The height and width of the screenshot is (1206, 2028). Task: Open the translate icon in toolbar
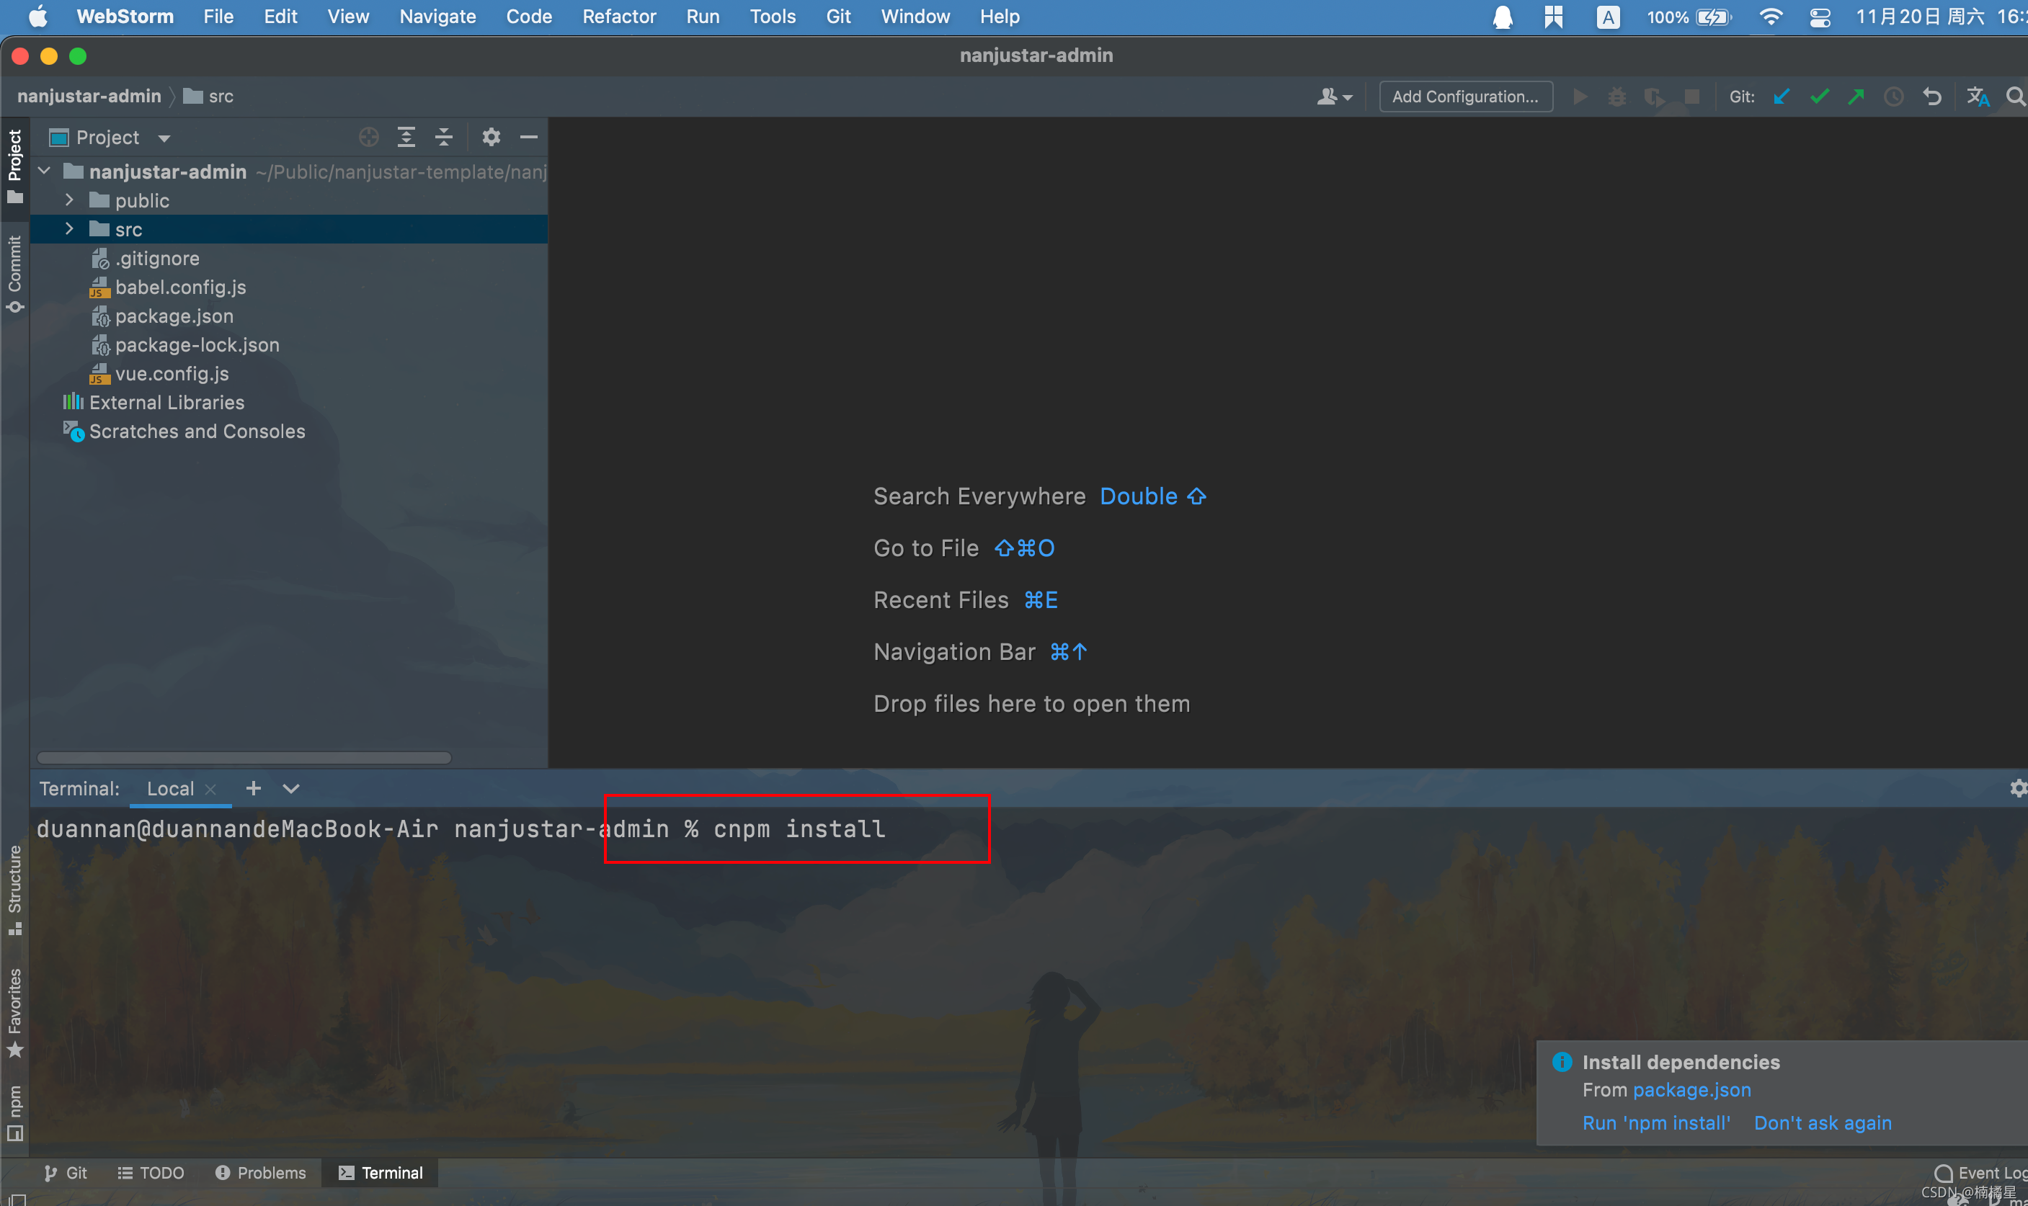click(1977, 97)
